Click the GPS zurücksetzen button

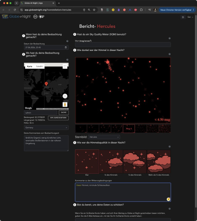pos(58,118)
